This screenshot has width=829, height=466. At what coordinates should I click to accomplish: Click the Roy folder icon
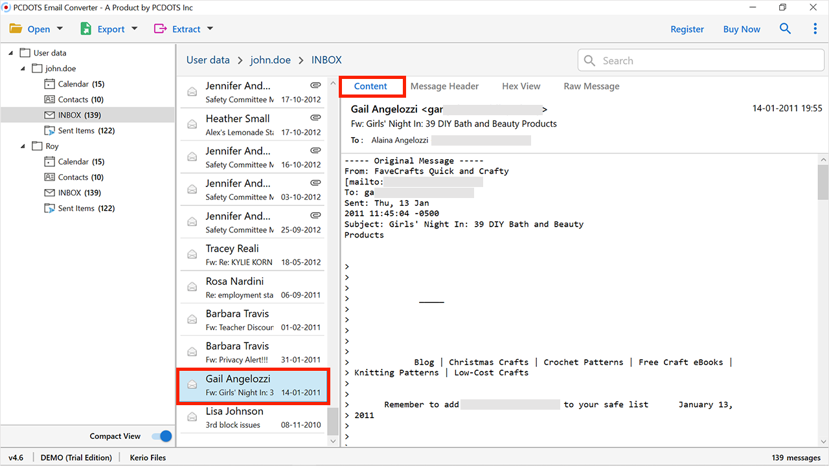37,146
